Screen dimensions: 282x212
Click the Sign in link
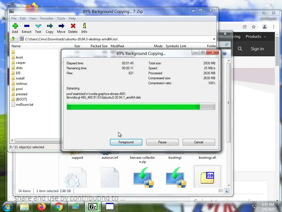(257, 49)
